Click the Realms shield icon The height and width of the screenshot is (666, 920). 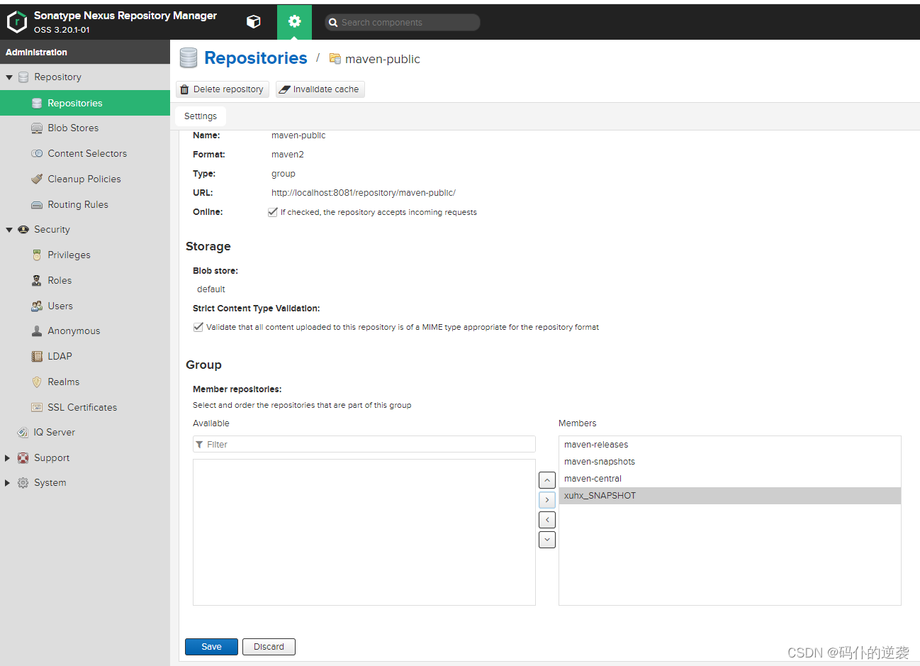(37, 382)
